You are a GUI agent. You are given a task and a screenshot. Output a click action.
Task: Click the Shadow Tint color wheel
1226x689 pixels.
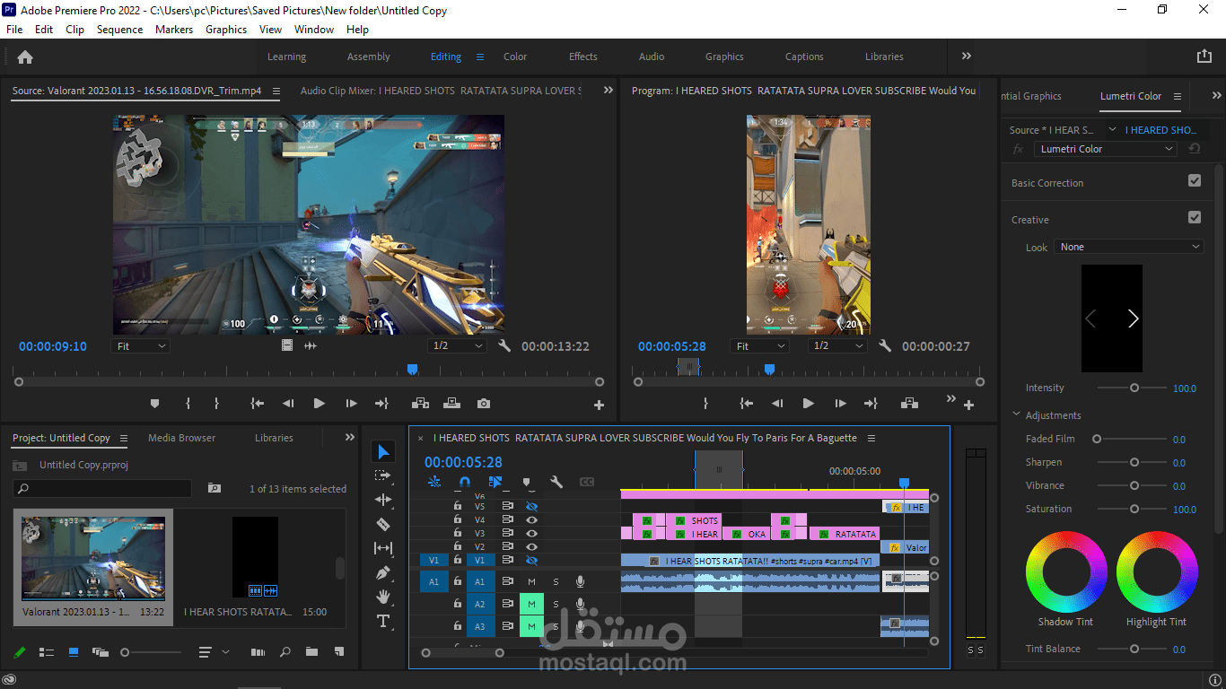pyautogui.click(x=1065, y=571)
